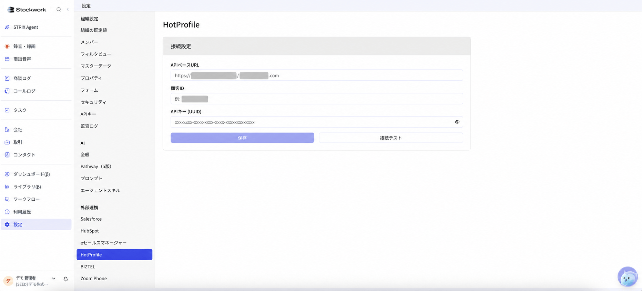642x291 pixels.
Task: Open AI 全般 settings
Action: coord(85,154)
